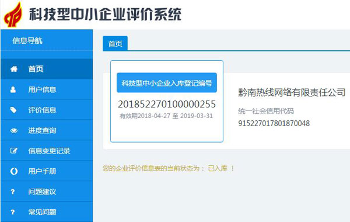350x222 pixels.
Task: Open 信息变更记录 in the sidebar
Action: pos(47,151)
